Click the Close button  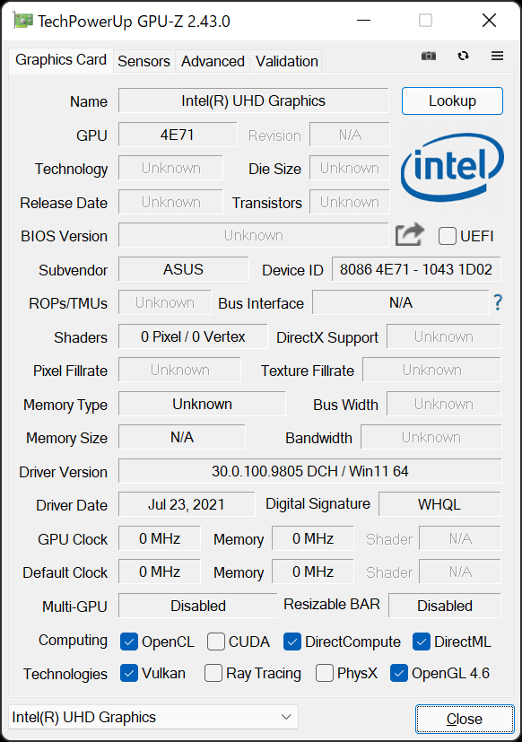coord(465,719)
